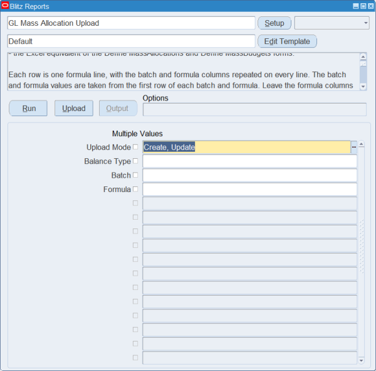Enable the Formula multiple values checkbox
The image size is (376, 371).
135,189
